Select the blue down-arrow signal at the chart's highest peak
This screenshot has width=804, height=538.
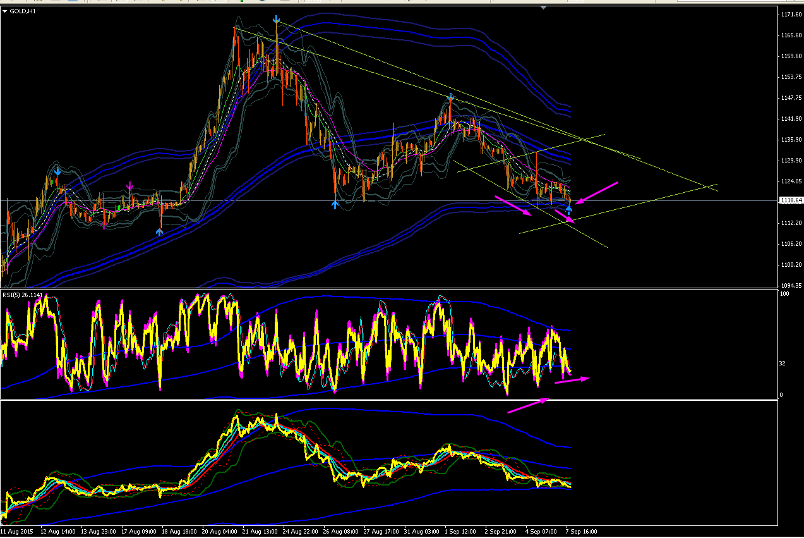pyautogui.click(x=277, y=20)
